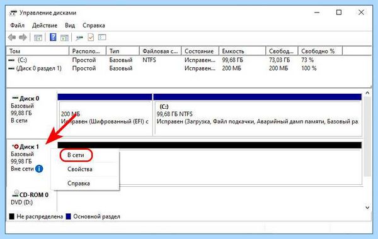Click the 73 % free percentage cell
Image resolution: width=378 pixels, height=239 pixels.
coord(307,60)
